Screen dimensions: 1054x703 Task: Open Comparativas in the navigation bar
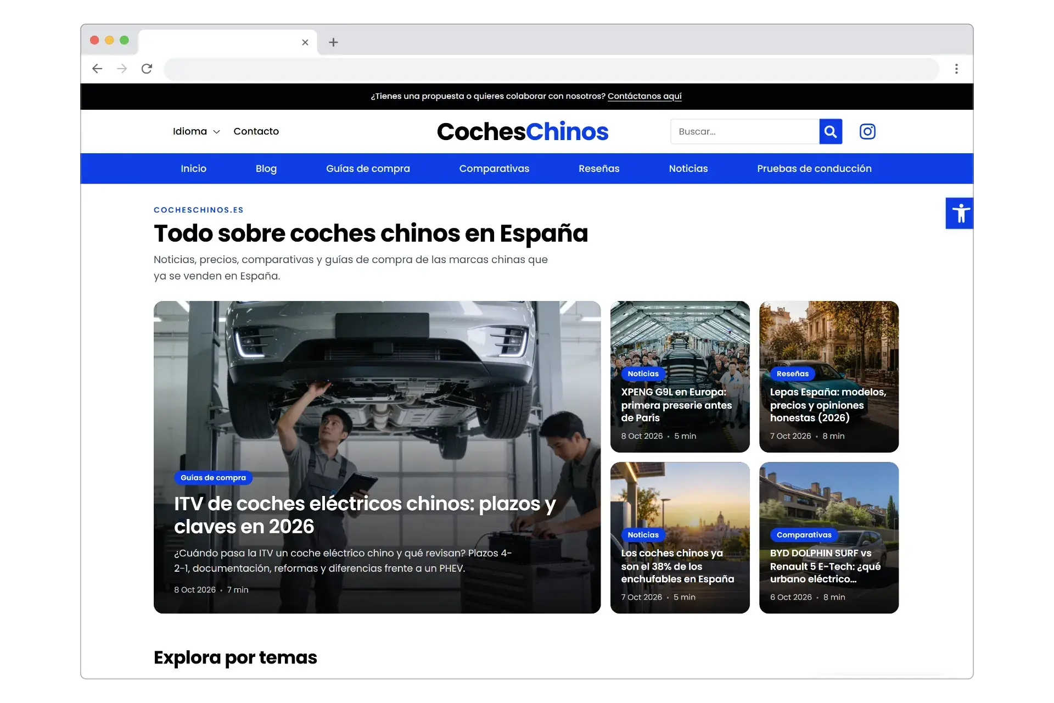point(494,169)
